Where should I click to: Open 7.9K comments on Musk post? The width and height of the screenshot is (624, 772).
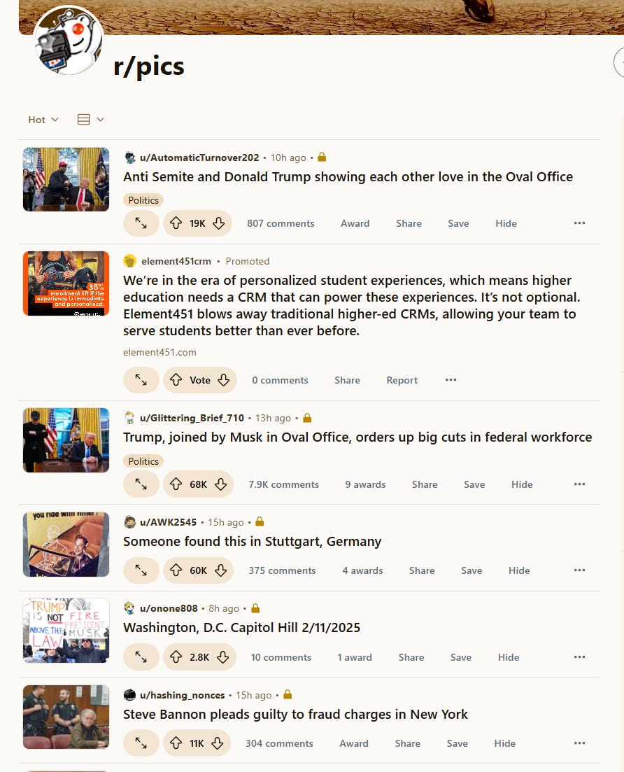283,484
